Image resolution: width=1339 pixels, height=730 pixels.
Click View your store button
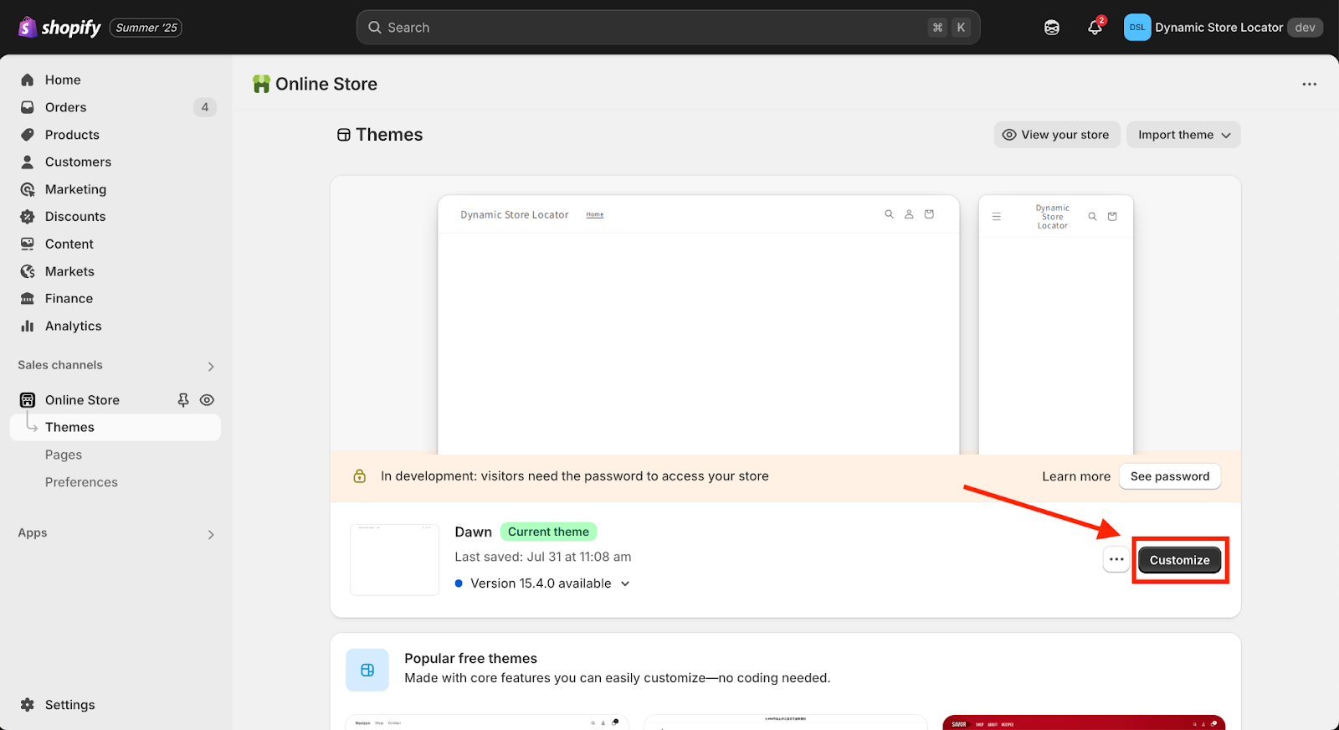1057,135
